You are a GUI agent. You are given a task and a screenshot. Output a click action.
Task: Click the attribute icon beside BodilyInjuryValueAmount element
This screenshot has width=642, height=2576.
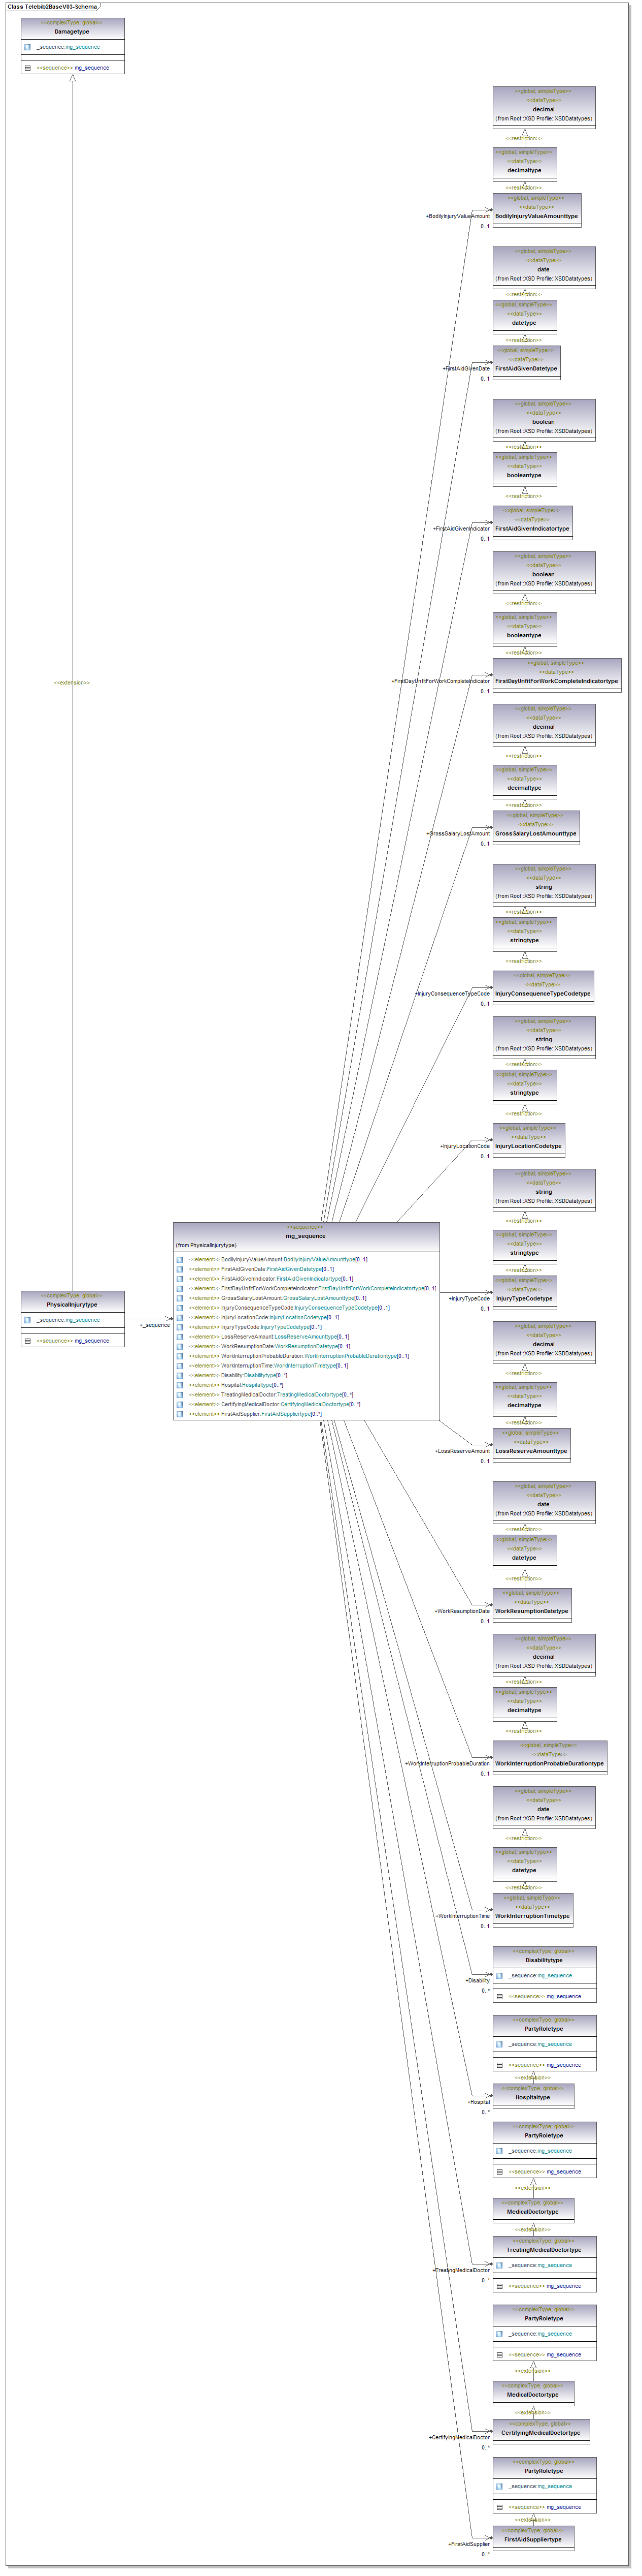pyautogui.click(x=180, y=1259)
